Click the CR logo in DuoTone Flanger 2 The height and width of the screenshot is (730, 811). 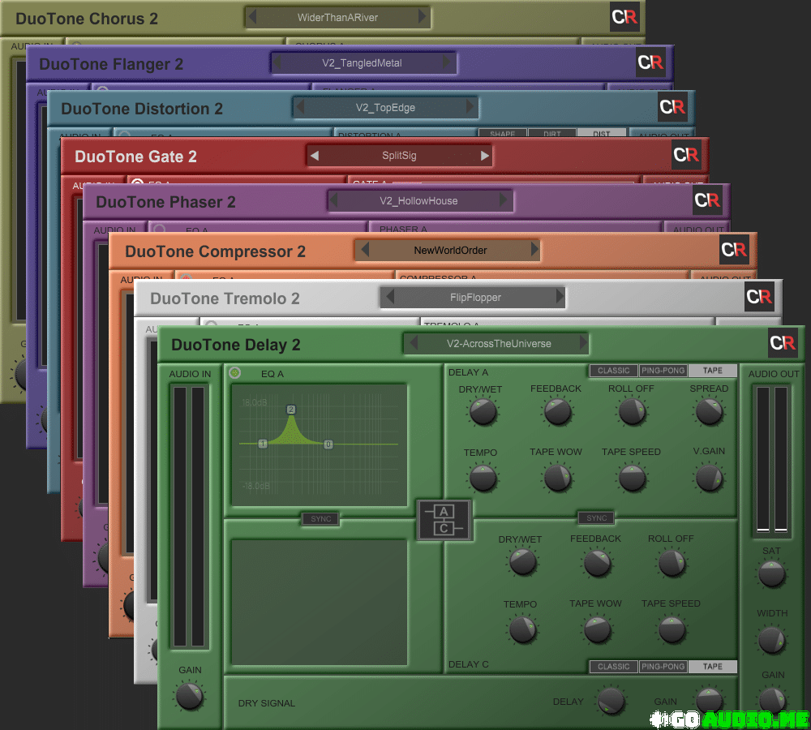coord(650,62)
